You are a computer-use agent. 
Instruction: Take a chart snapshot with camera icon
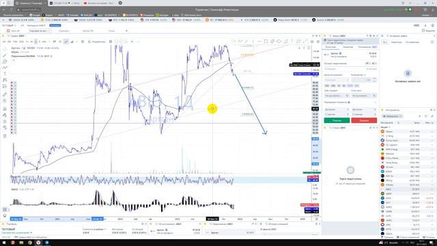coord(312,42)
